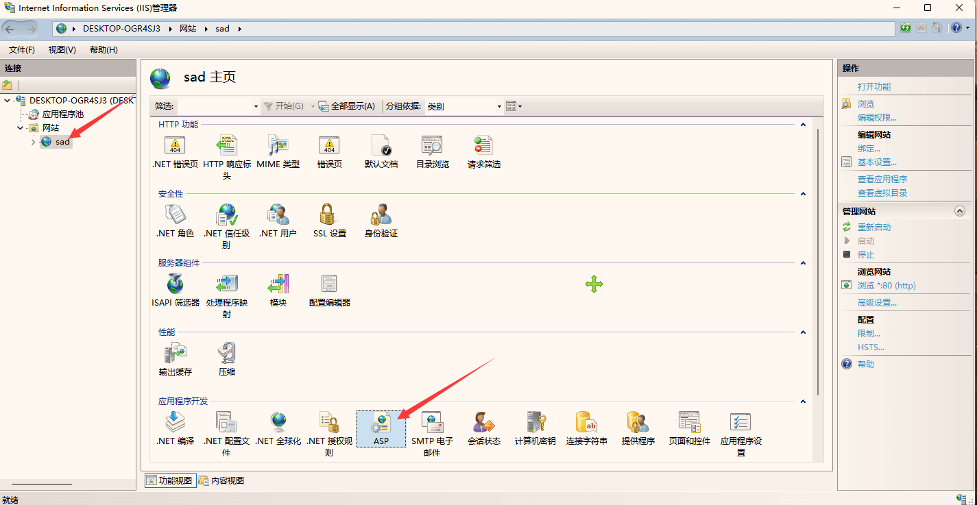Open the 请求筛选 feature
The width and height of the screenshot is (977, 505).
[484, 152]
